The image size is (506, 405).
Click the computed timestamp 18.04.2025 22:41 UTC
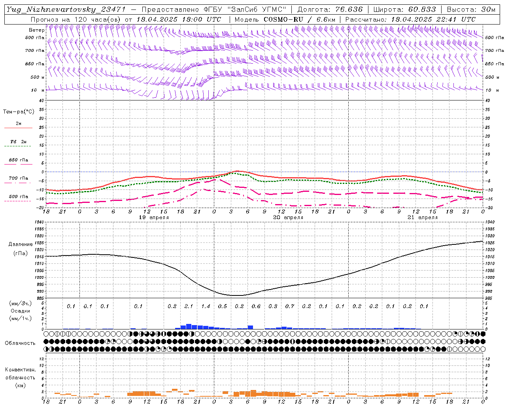pyautogui.click(x=433, y=19)
